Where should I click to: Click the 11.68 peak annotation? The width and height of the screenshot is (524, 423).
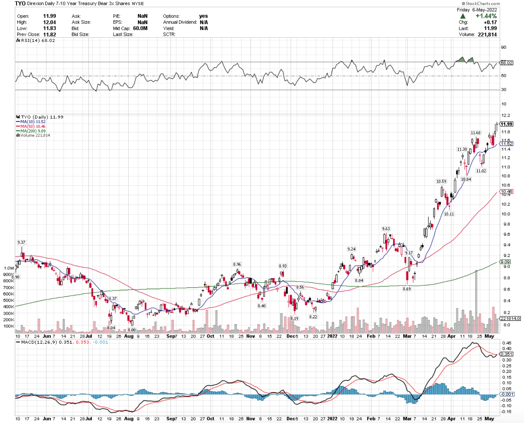click(x=475, y=133)
